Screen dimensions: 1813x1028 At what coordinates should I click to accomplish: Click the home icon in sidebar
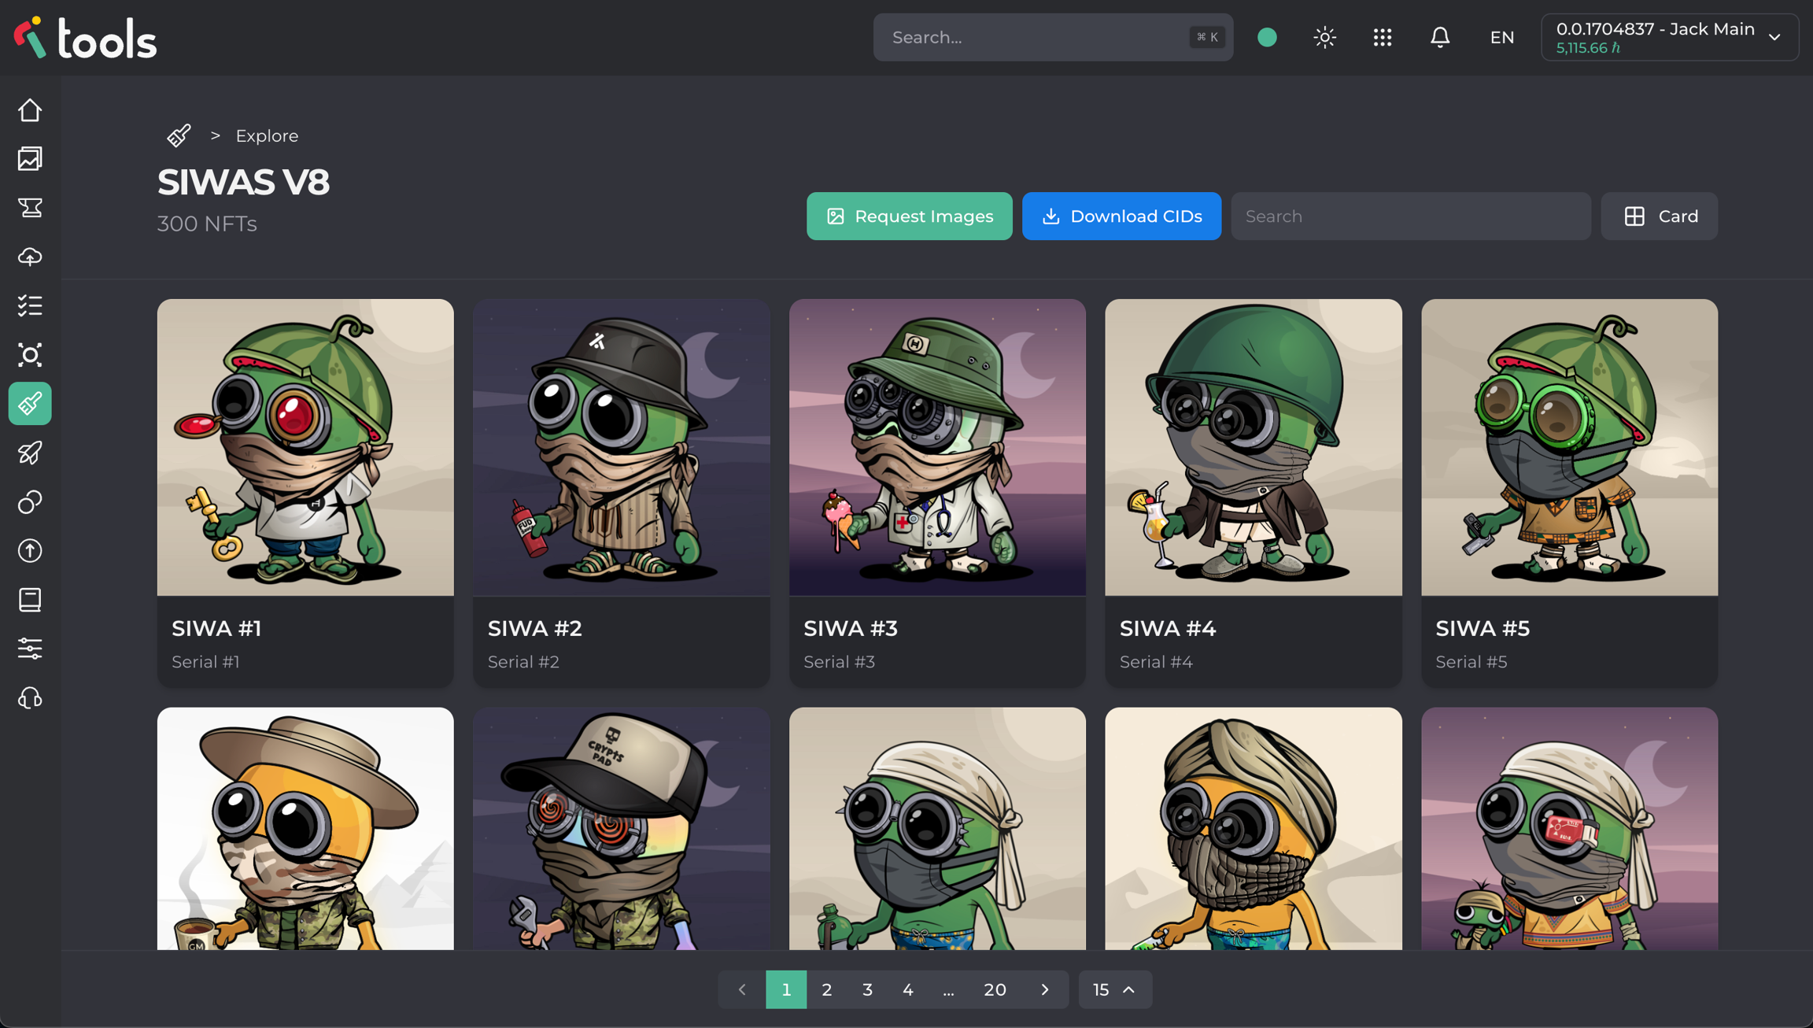pos(30,110)
